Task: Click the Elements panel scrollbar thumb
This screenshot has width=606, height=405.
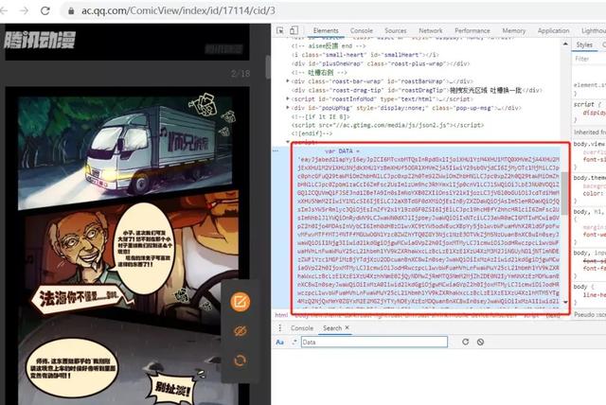Action: [x=565, y=193]
